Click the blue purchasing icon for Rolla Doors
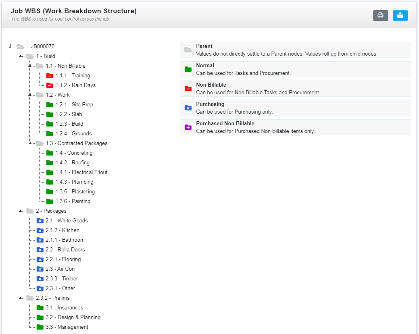Viewport: 419px width, 334px height. pyautogui.click(x=40, y=250)
